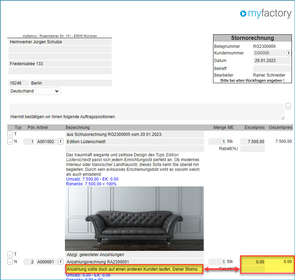Click the exclamation button beside article A001002
This screenshot has height=280, width=295.
[x=61, y=141]
